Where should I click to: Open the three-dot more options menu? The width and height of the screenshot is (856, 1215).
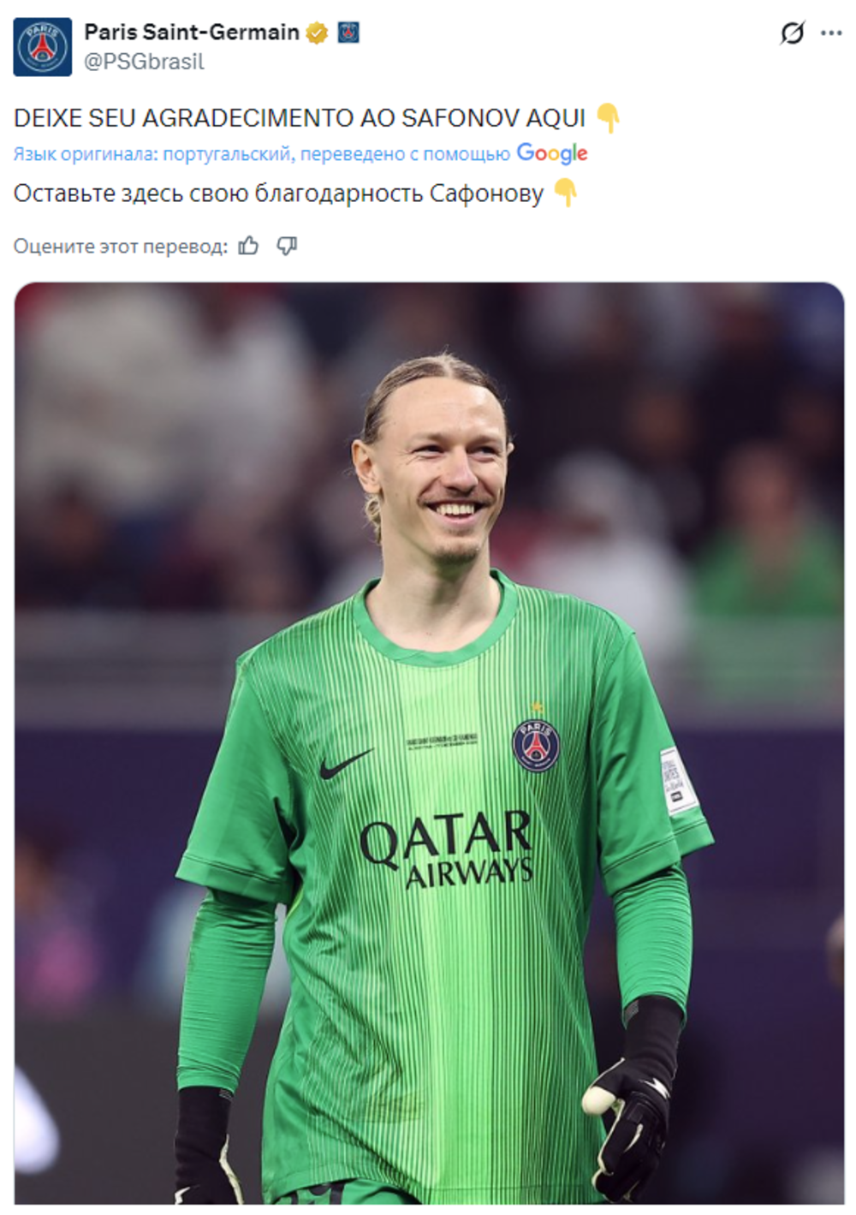[831, 33]
